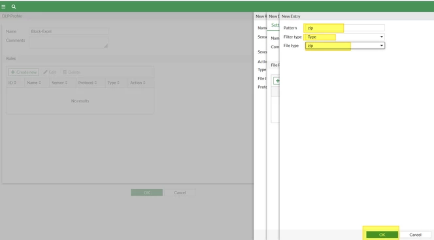Screen dimensions: 434x240
Task: Open the File type dropdown
Action: [345, 46]
